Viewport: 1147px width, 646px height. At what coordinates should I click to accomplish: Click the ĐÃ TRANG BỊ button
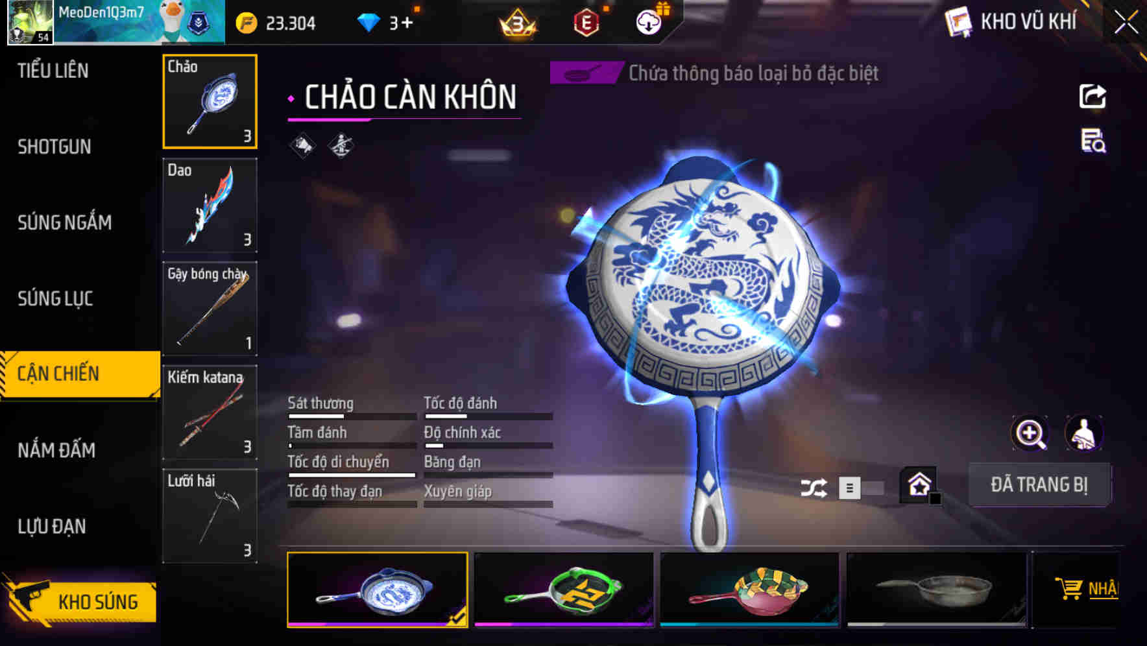(x=1039, y=484)
